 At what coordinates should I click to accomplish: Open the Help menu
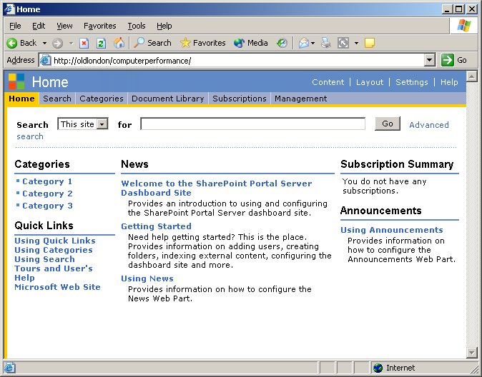(x=164, y=26)
